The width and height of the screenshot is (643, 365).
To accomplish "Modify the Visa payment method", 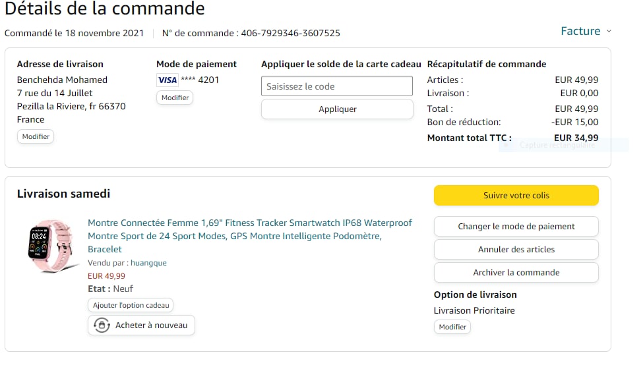I will [175, 98].
